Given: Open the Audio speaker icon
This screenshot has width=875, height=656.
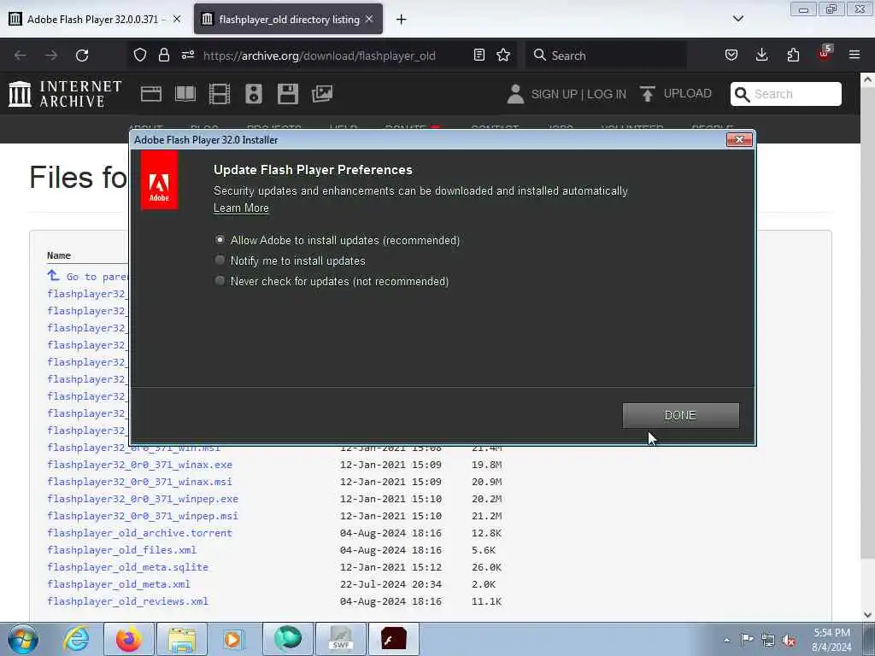Looking at the screenshot, I should click(x=253, y=94).
